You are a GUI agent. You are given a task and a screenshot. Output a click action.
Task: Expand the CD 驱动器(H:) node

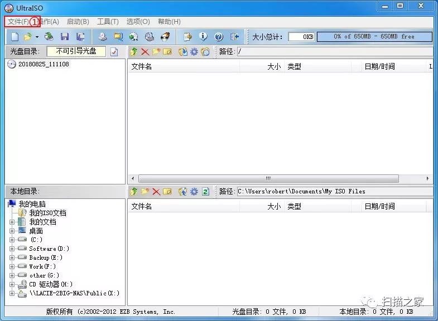[x=12, y=284]
